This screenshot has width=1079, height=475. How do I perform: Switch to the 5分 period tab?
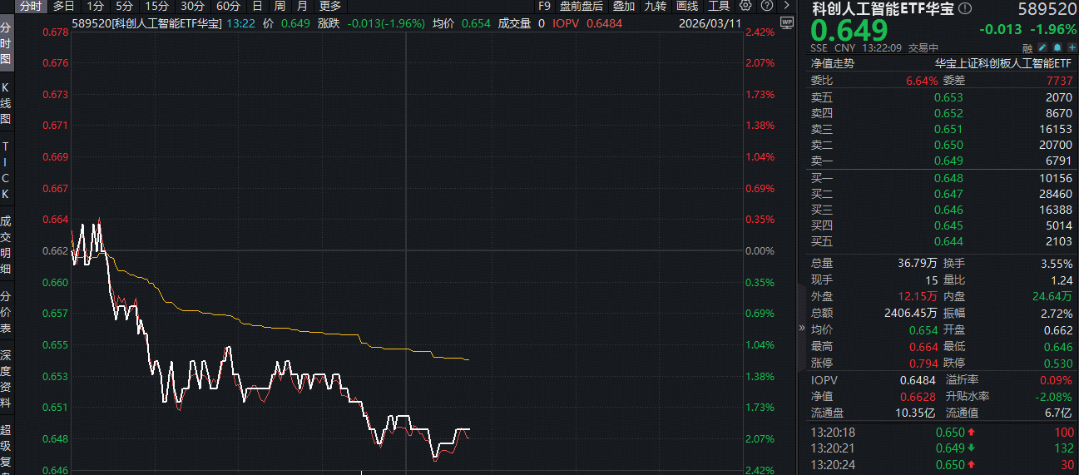click(x=124, y=6)
